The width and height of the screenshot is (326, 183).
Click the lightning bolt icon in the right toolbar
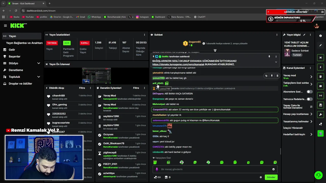(x=320, y=67)
